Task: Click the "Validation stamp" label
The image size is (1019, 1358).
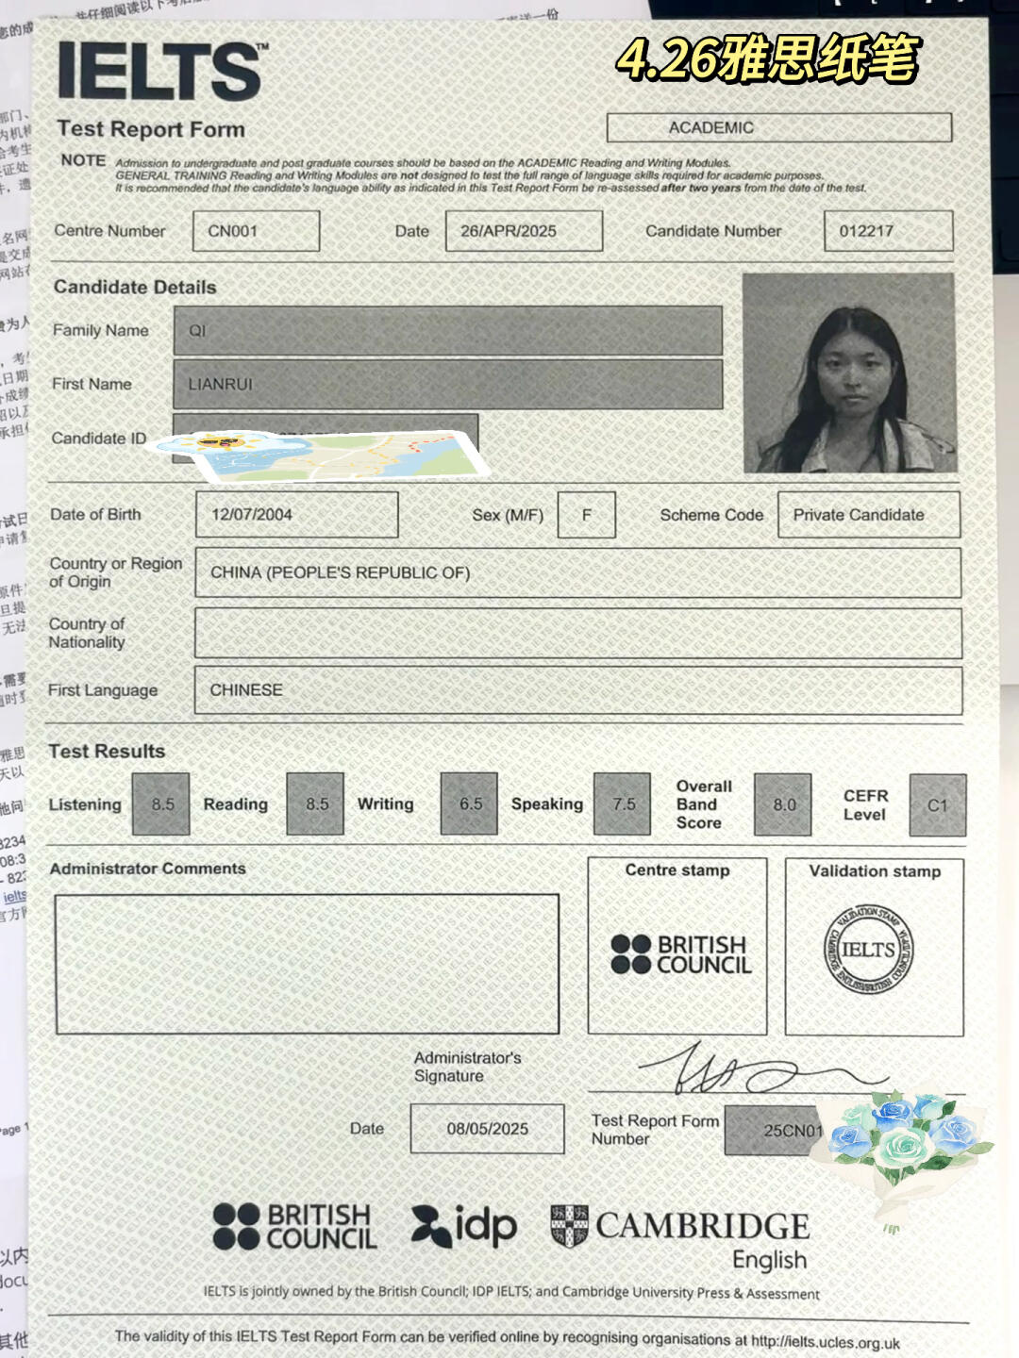Action: click(875, 871)
